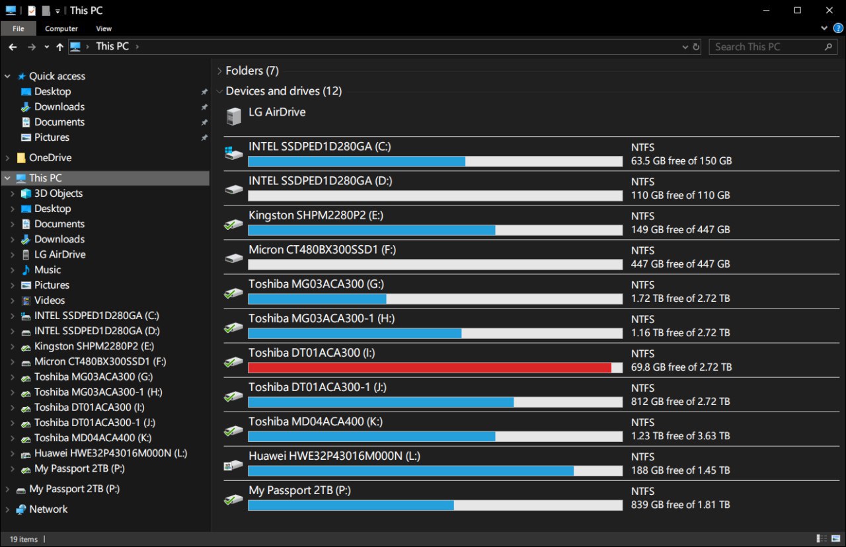Click the Search This PC field

[x=767, y=47]
